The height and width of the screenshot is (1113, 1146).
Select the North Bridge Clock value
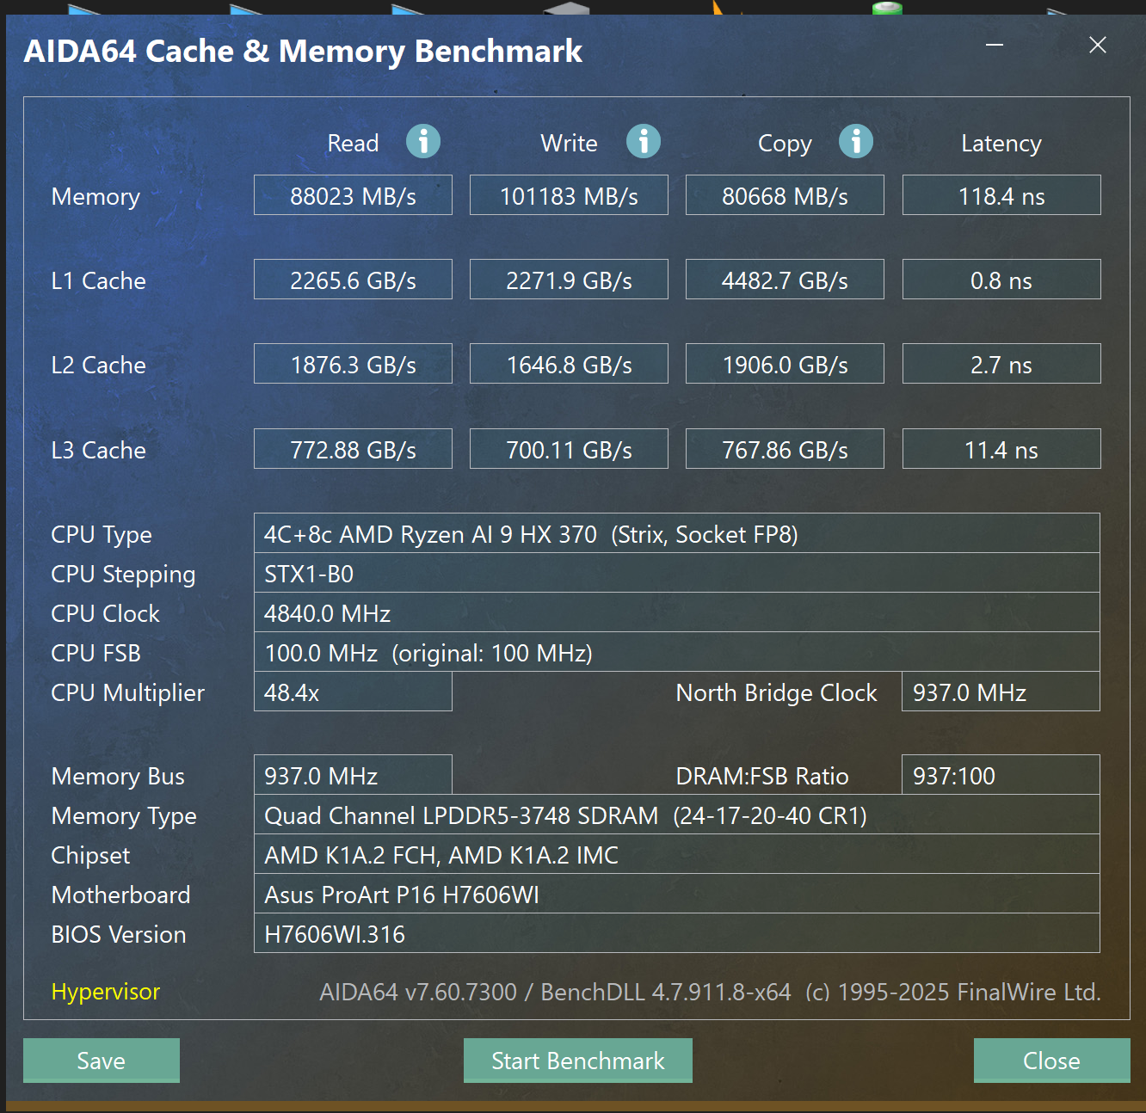tap(1000, 692)
